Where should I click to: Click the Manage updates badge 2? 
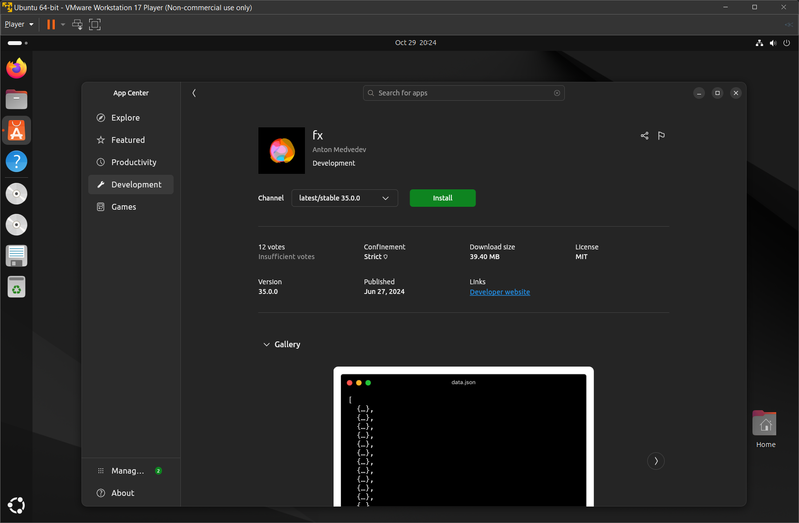(x=158, y=471)
